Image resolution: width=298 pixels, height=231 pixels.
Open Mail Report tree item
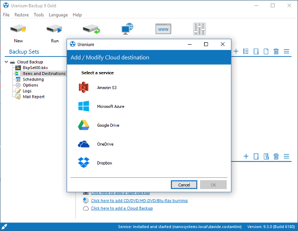[34, 97]
